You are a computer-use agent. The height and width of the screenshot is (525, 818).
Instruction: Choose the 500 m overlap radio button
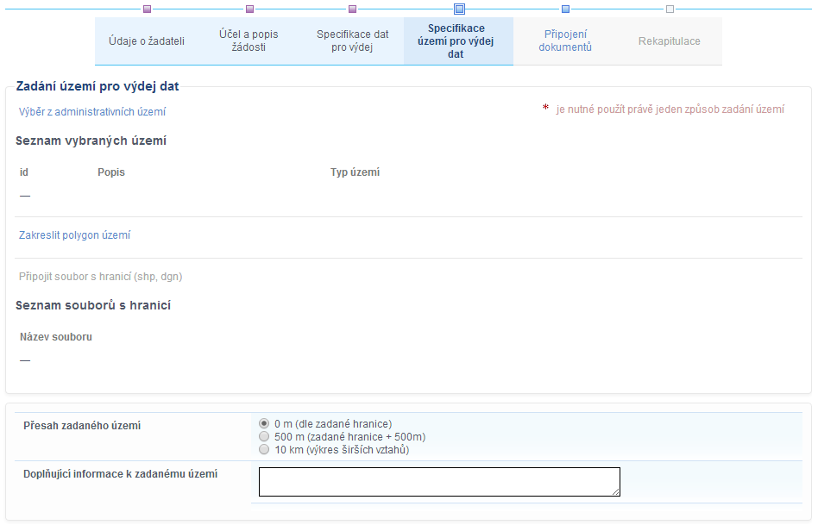point(264,437)
